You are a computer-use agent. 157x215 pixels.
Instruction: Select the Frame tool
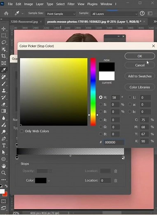pyautogui.click(x=4, y=63)
